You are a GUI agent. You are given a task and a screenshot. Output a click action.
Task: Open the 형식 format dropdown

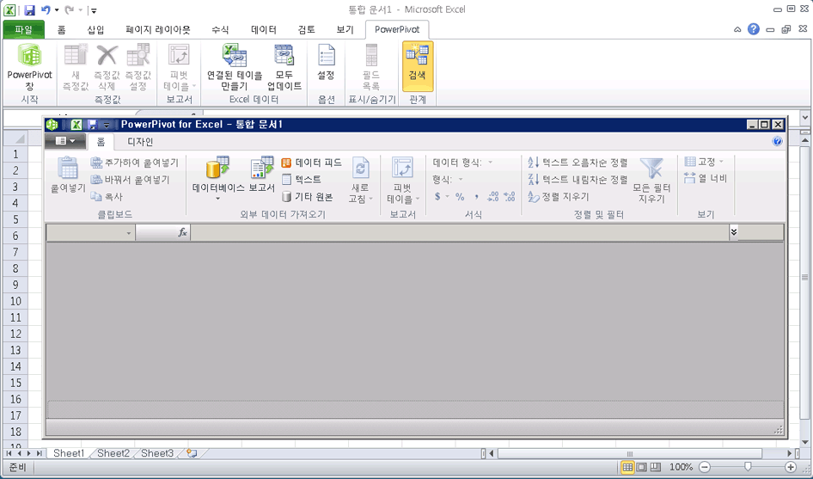460,180
